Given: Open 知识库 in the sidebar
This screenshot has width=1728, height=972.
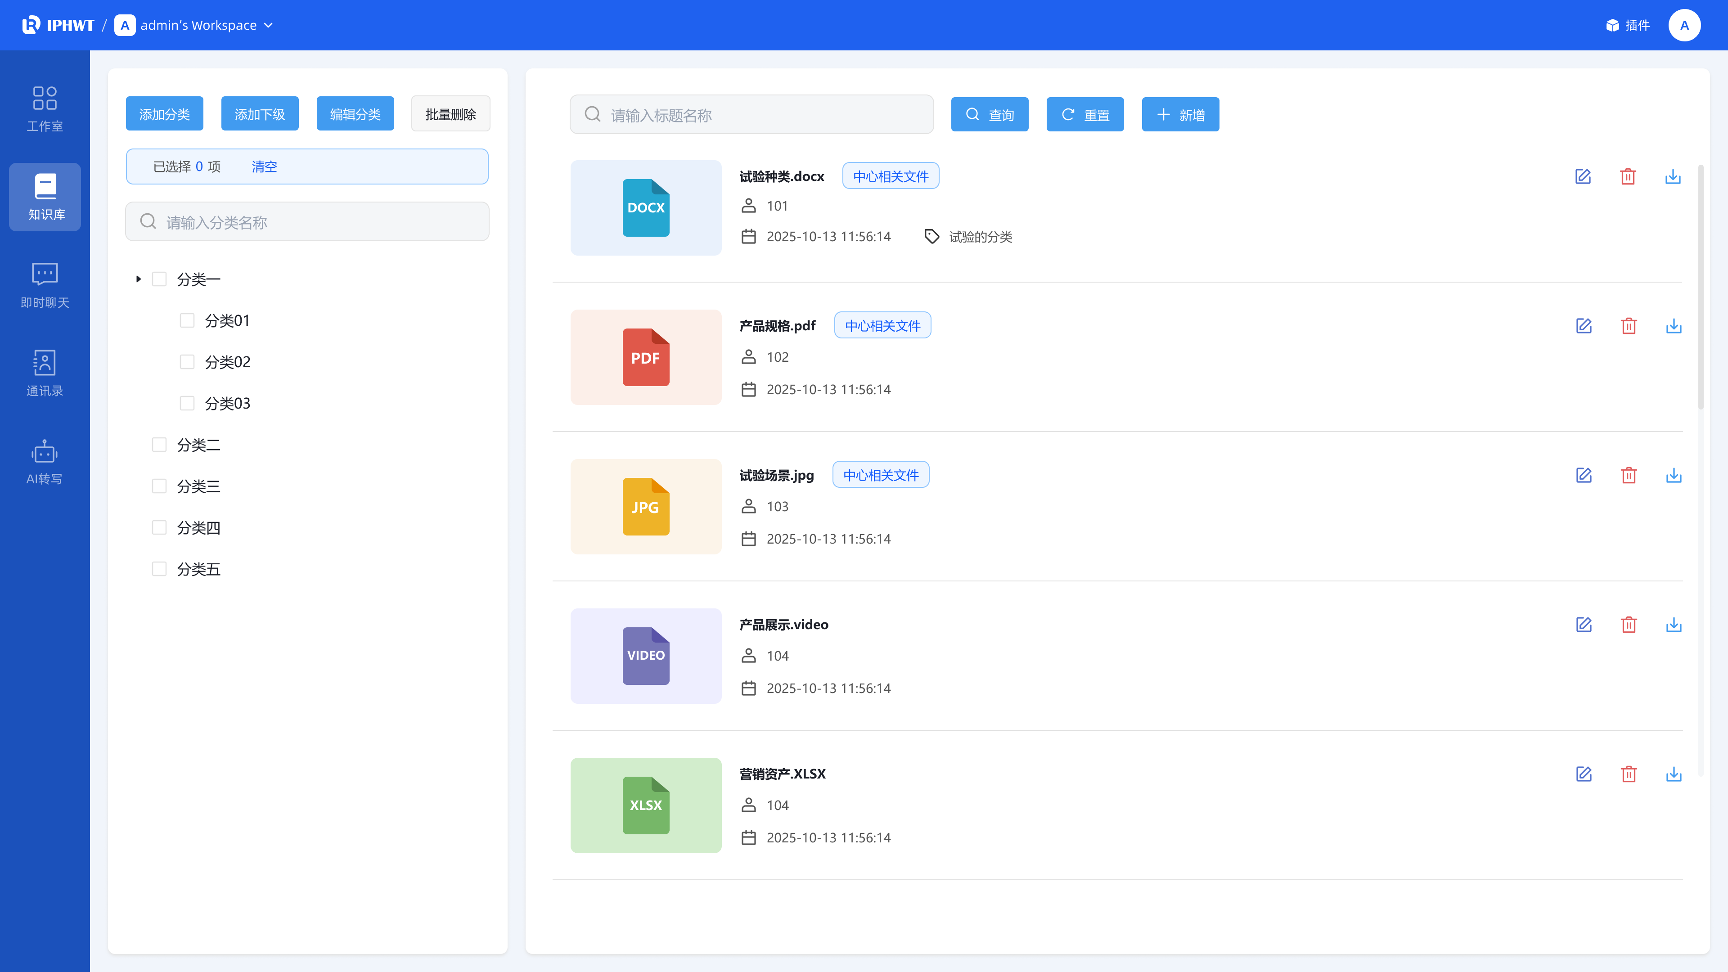Looking at the screenshot, I should click(45, 197).
